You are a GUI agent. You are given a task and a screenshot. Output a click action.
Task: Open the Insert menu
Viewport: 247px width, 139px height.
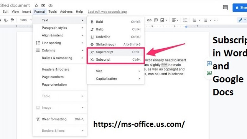27,12
